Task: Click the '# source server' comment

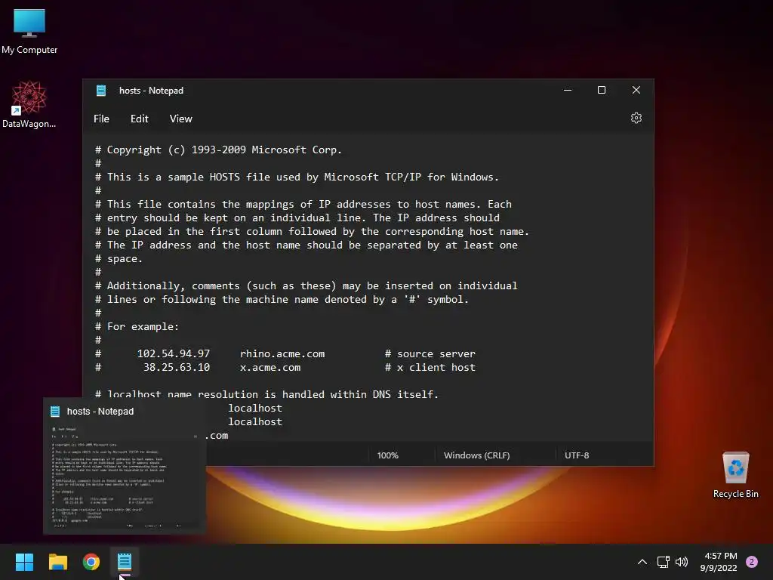Action: (430, 353)
